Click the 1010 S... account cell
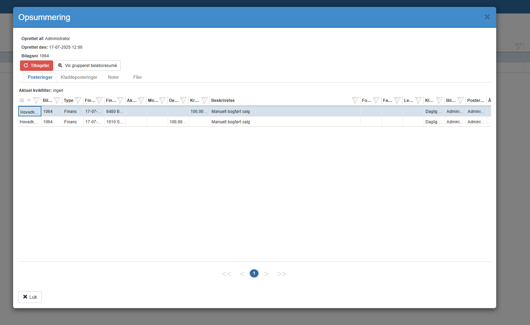Viewport: 530px width, 325px height. click(x=115, y=122)
